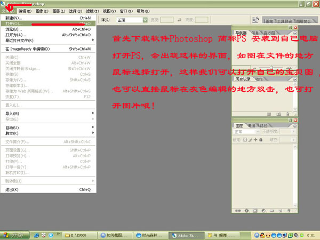This screenshot has height=240, width=320.
Task: Open the 帮助(H) menu
Action: [143, 11]
